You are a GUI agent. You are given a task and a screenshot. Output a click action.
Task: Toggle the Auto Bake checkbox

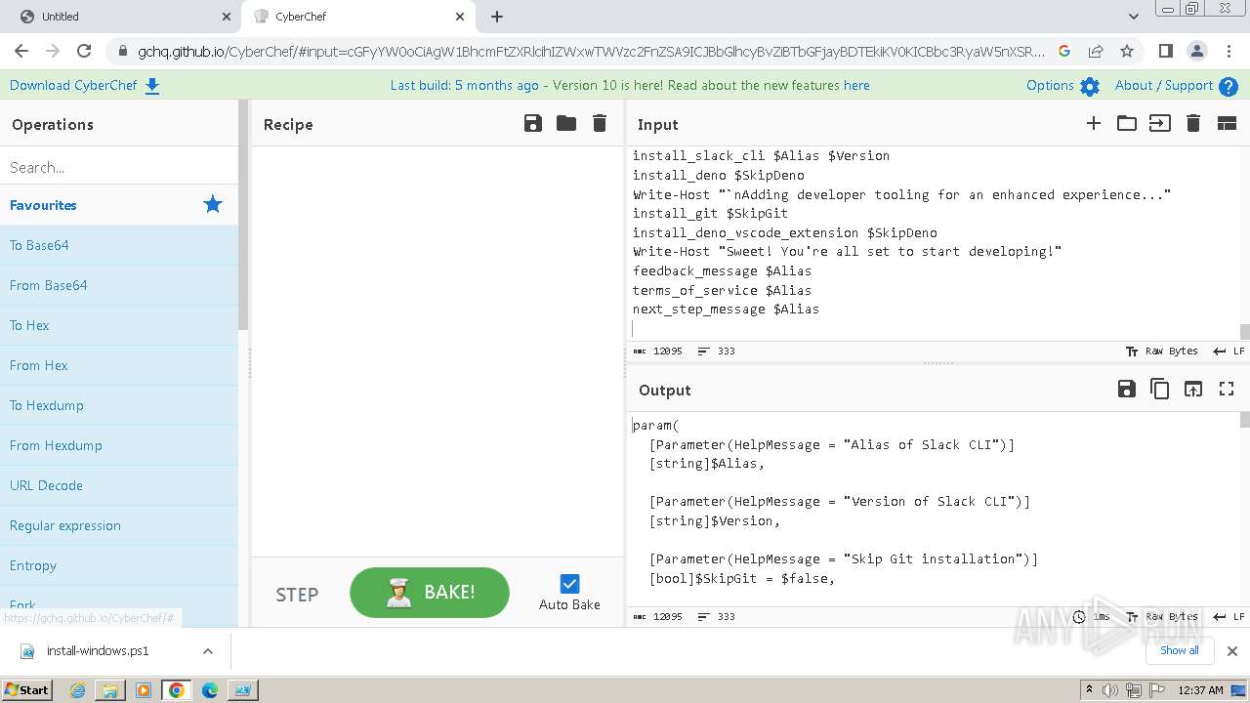[x=570, y=584]
